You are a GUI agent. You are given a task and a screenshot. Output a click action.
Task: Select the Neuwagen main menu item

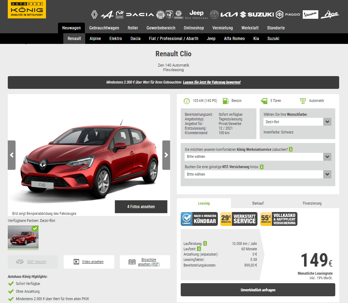(x=71, y=28)
